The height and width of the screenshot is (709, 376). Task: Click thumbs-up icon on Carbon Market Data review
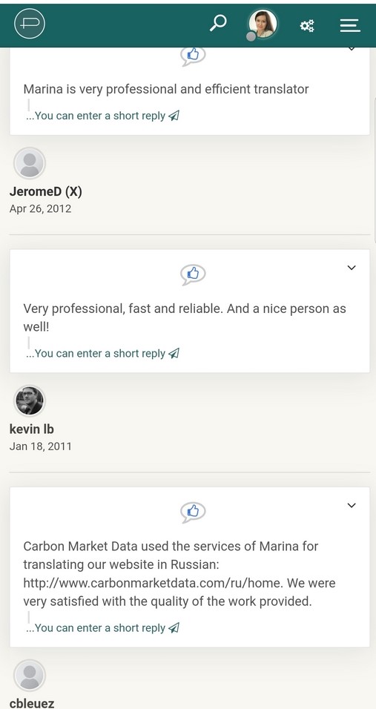193,512
